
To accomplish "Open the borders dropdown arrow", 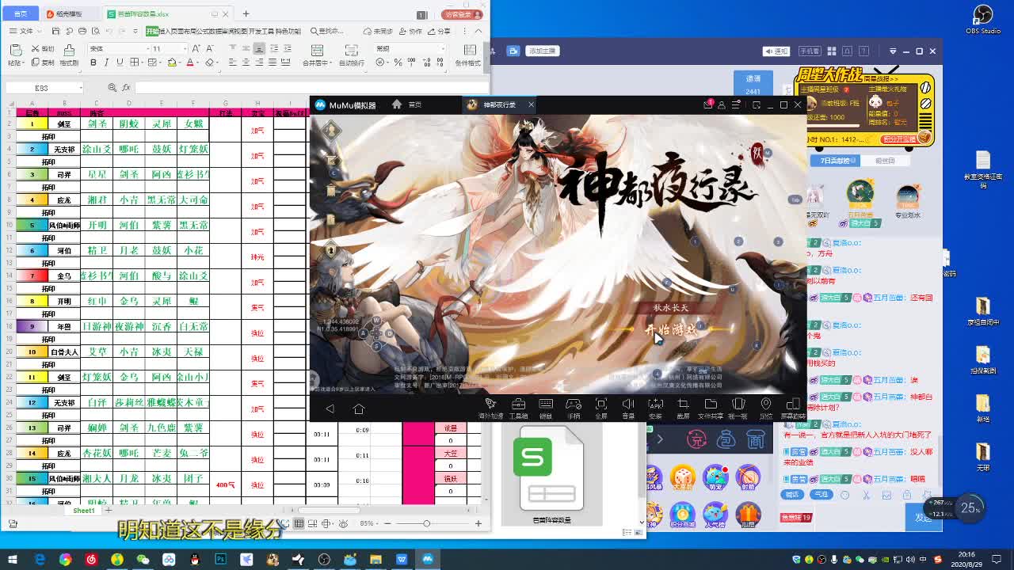I will pyautogui.click(x=143, y=63).
